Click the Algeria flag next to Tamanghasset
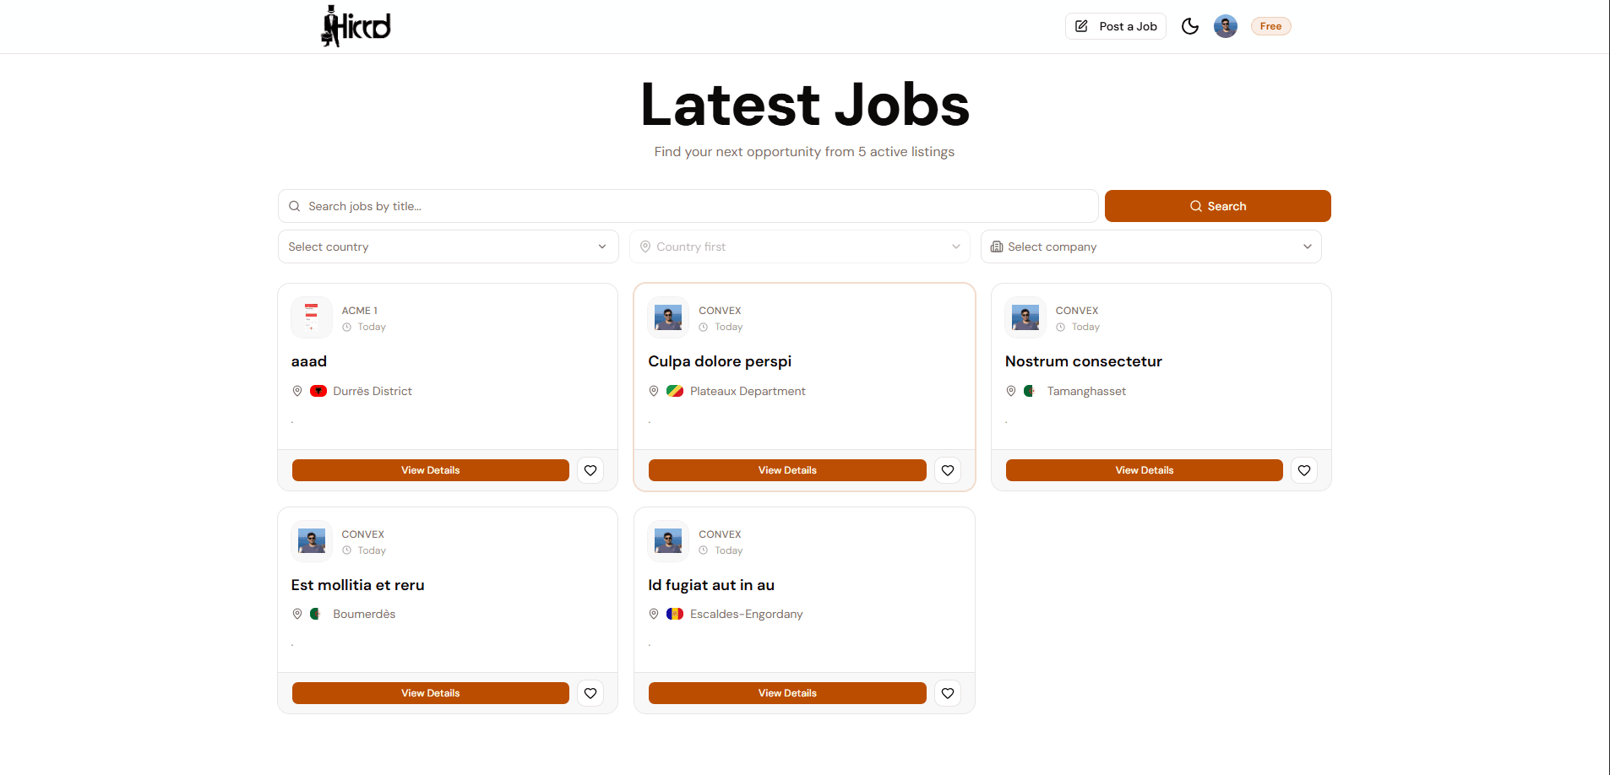Viewport: 1610px width, 775px height. pyautogui.click(x=1031, y=391)
